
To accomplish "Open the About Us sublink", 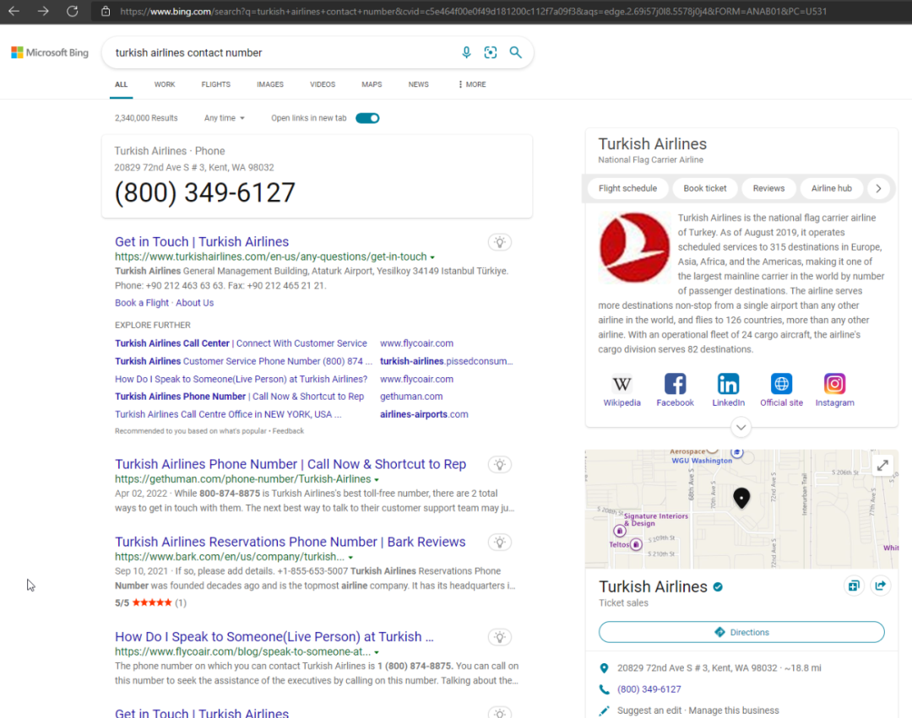I will (x=195, y=303).
